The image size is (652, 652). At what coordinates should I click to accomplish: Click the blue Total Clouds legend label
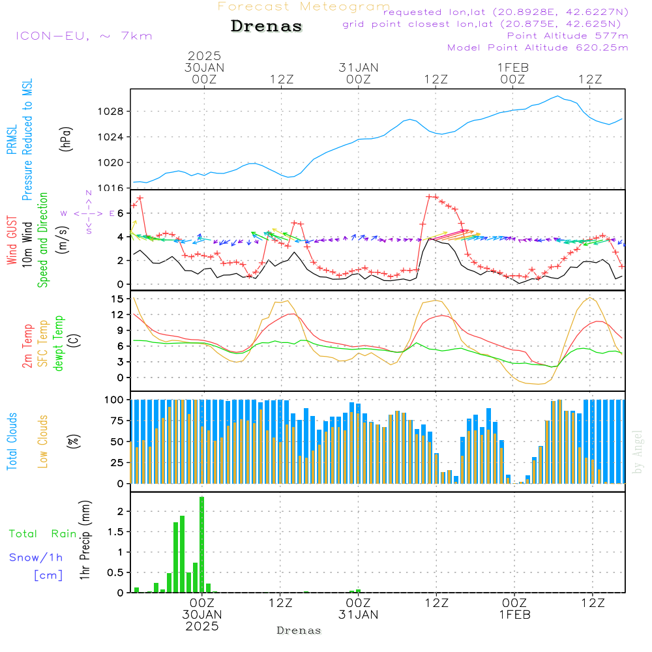(11, 441)
